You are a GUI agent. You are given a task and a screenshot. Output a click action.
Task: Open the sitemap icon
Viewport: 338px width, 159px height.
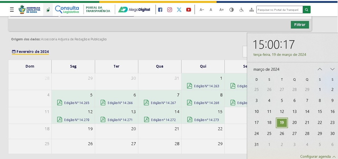pos(251,10)
